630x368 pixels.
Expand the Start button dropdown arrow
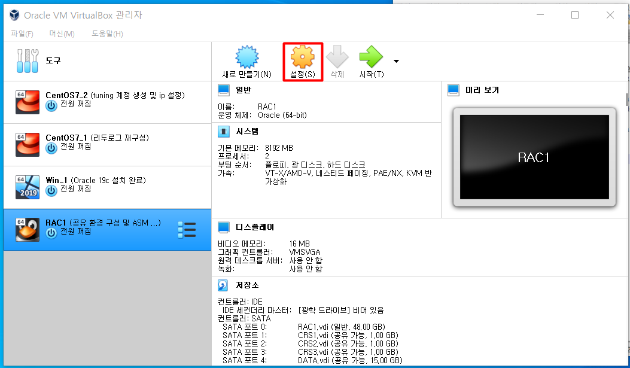click(x=396, y=62)
